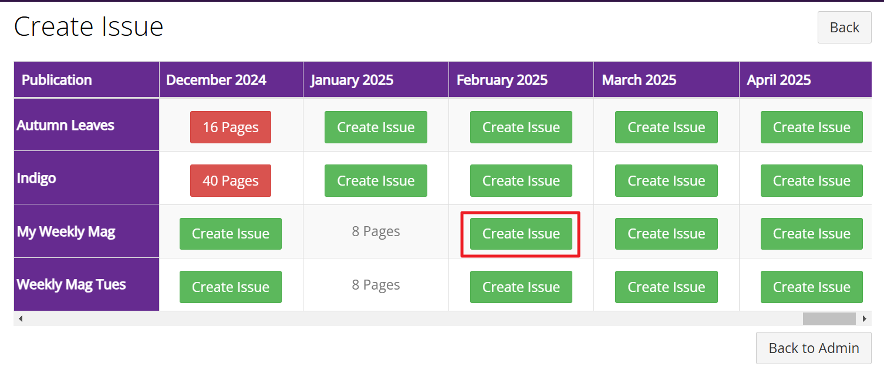884x373 pixels.
Task: Select My Weekly Mag January 8 Pages text
Action: [376, 231]
